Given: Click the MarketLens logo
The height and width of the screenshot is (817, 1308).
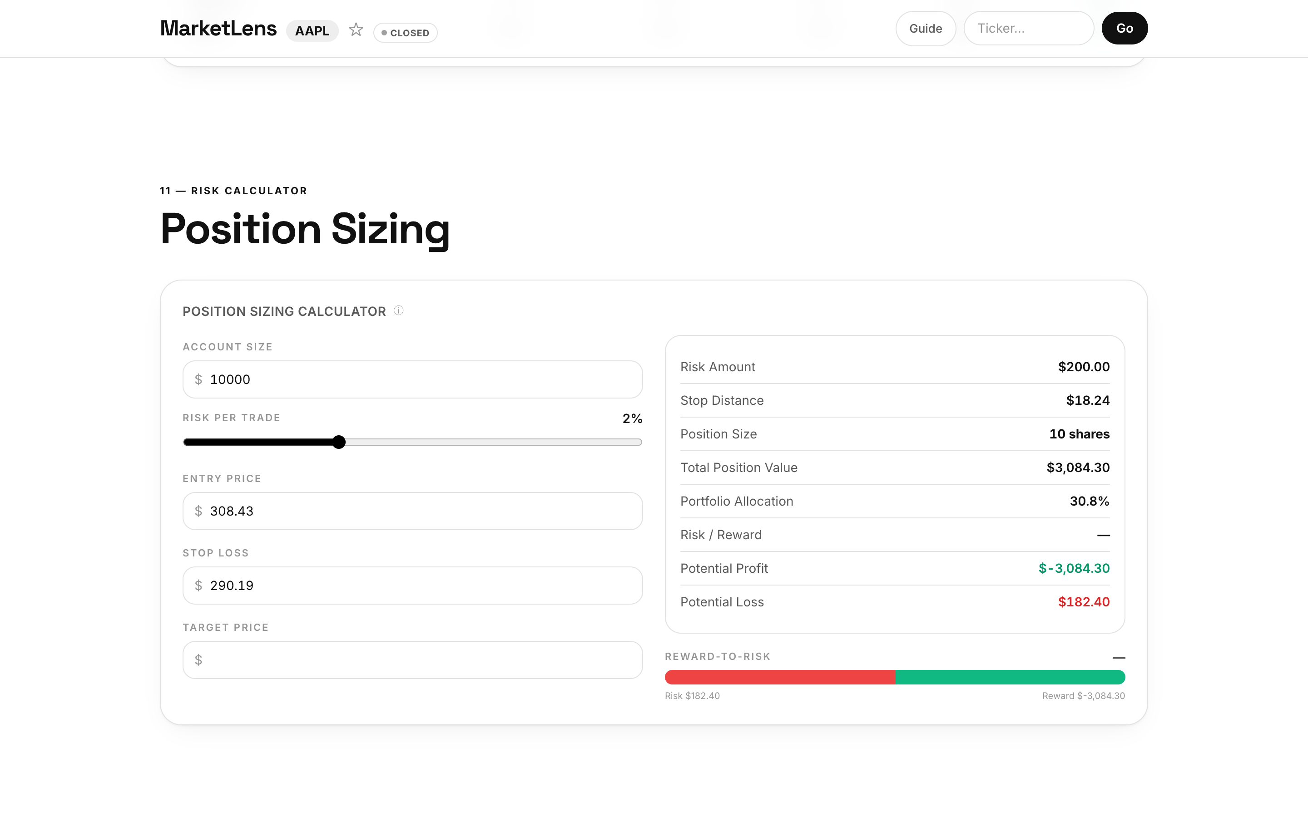Looking at the screenshot, I should pyautogui.click(x=218, y=28).
